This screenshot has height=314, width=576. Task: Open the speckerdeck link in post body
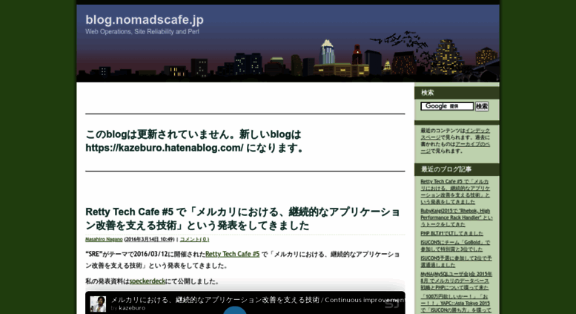click(x=148, y=281)
